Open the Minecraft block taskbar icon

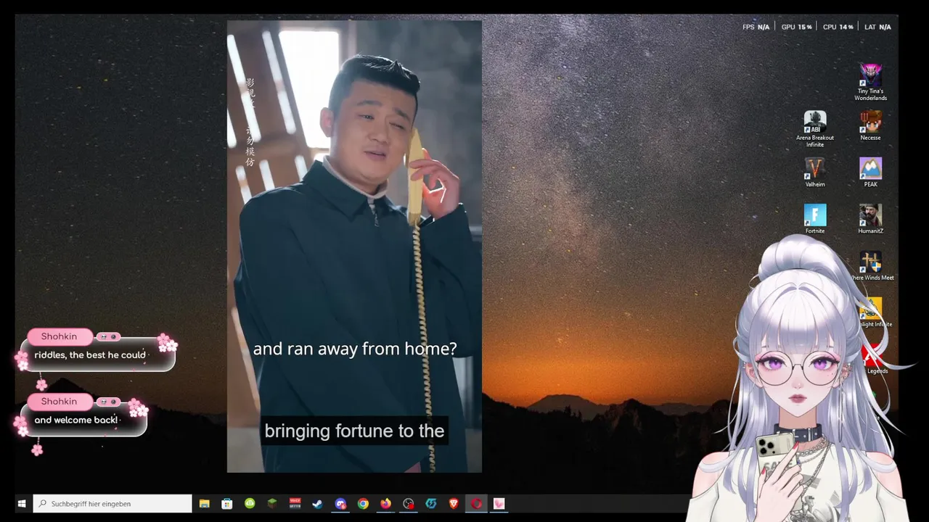(272, 504)
